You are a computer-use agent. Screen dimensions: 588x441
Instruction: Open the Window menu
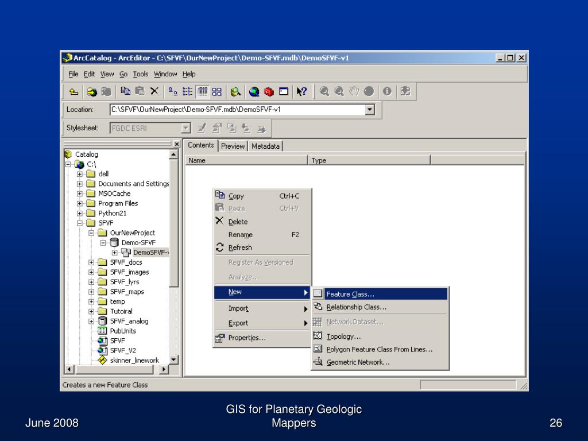tap(165, 74)
